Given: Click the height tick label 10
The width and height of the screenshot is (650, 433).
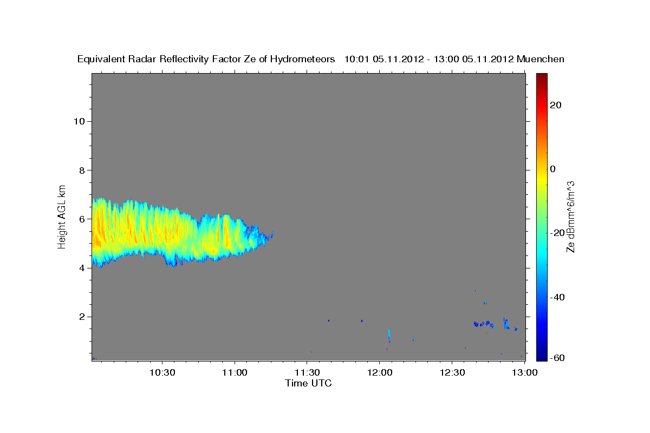Looking at the screenshot, I should click(x=79, y=121).
